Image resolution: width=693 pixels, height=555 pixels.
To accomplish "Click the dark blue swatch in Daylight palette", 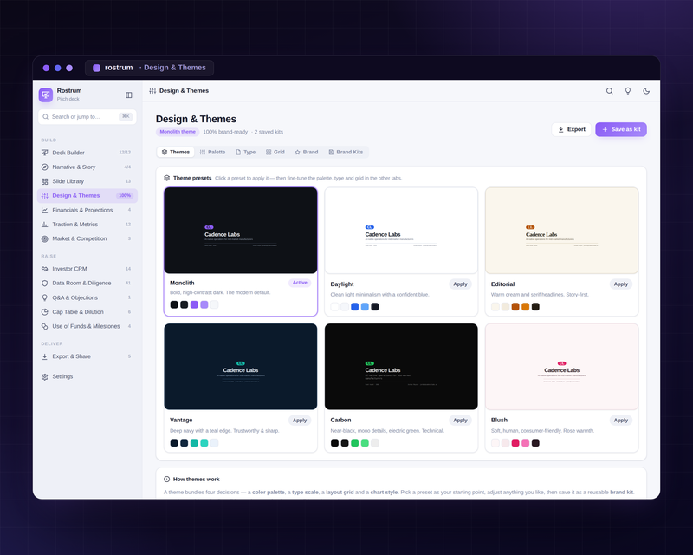I will point(354,307).
